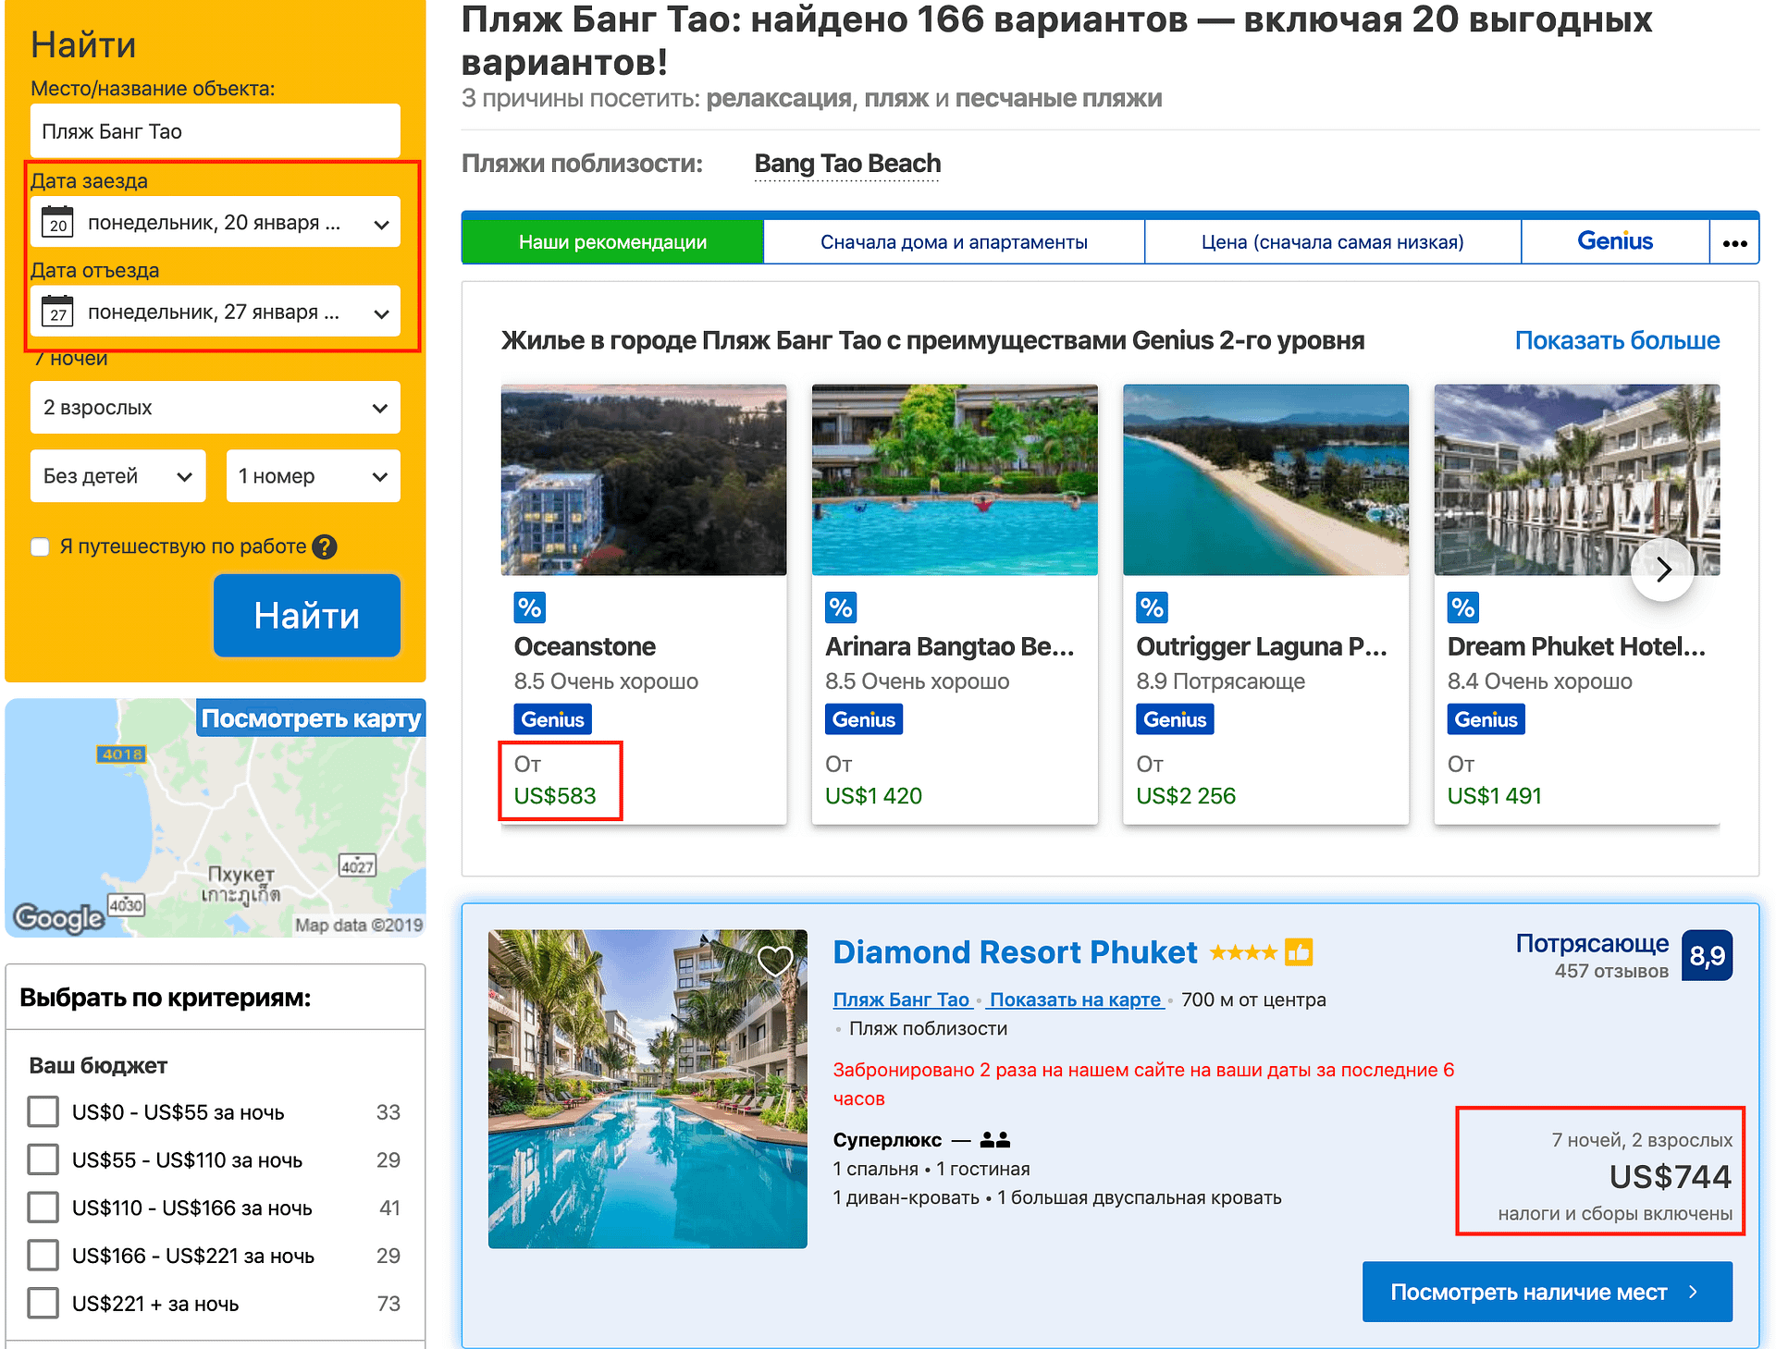Viewport: 1776px width, 1349px height.
Task: Tick the US$0 - US$55 за ночь budget filter
Action: 43,1112
